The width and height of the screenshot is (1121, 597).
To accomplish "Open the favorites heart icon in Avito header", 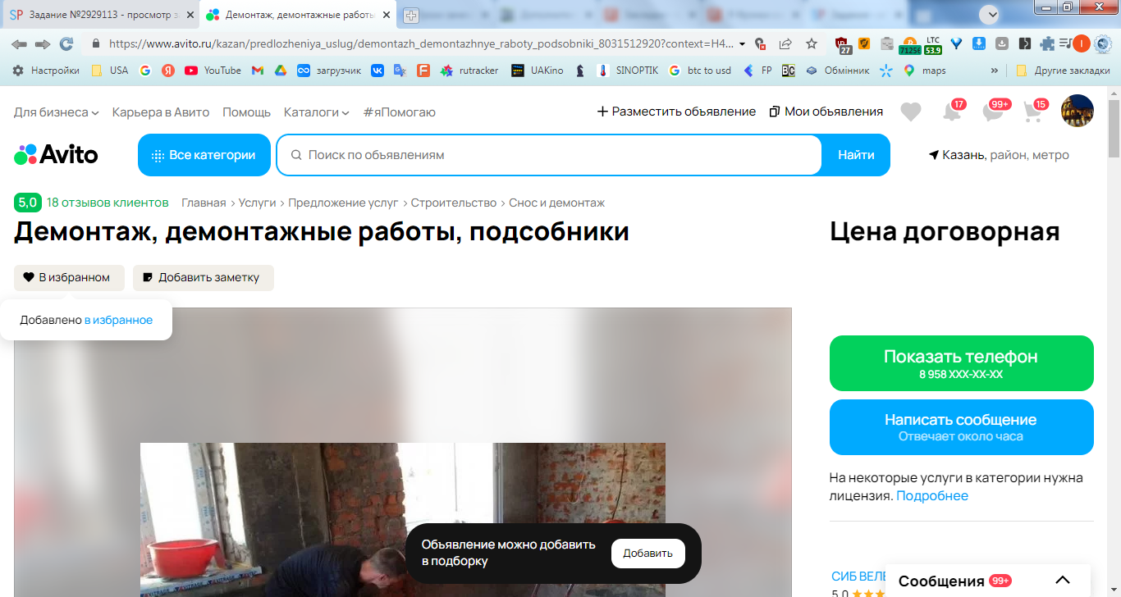I will coord(911,112).
